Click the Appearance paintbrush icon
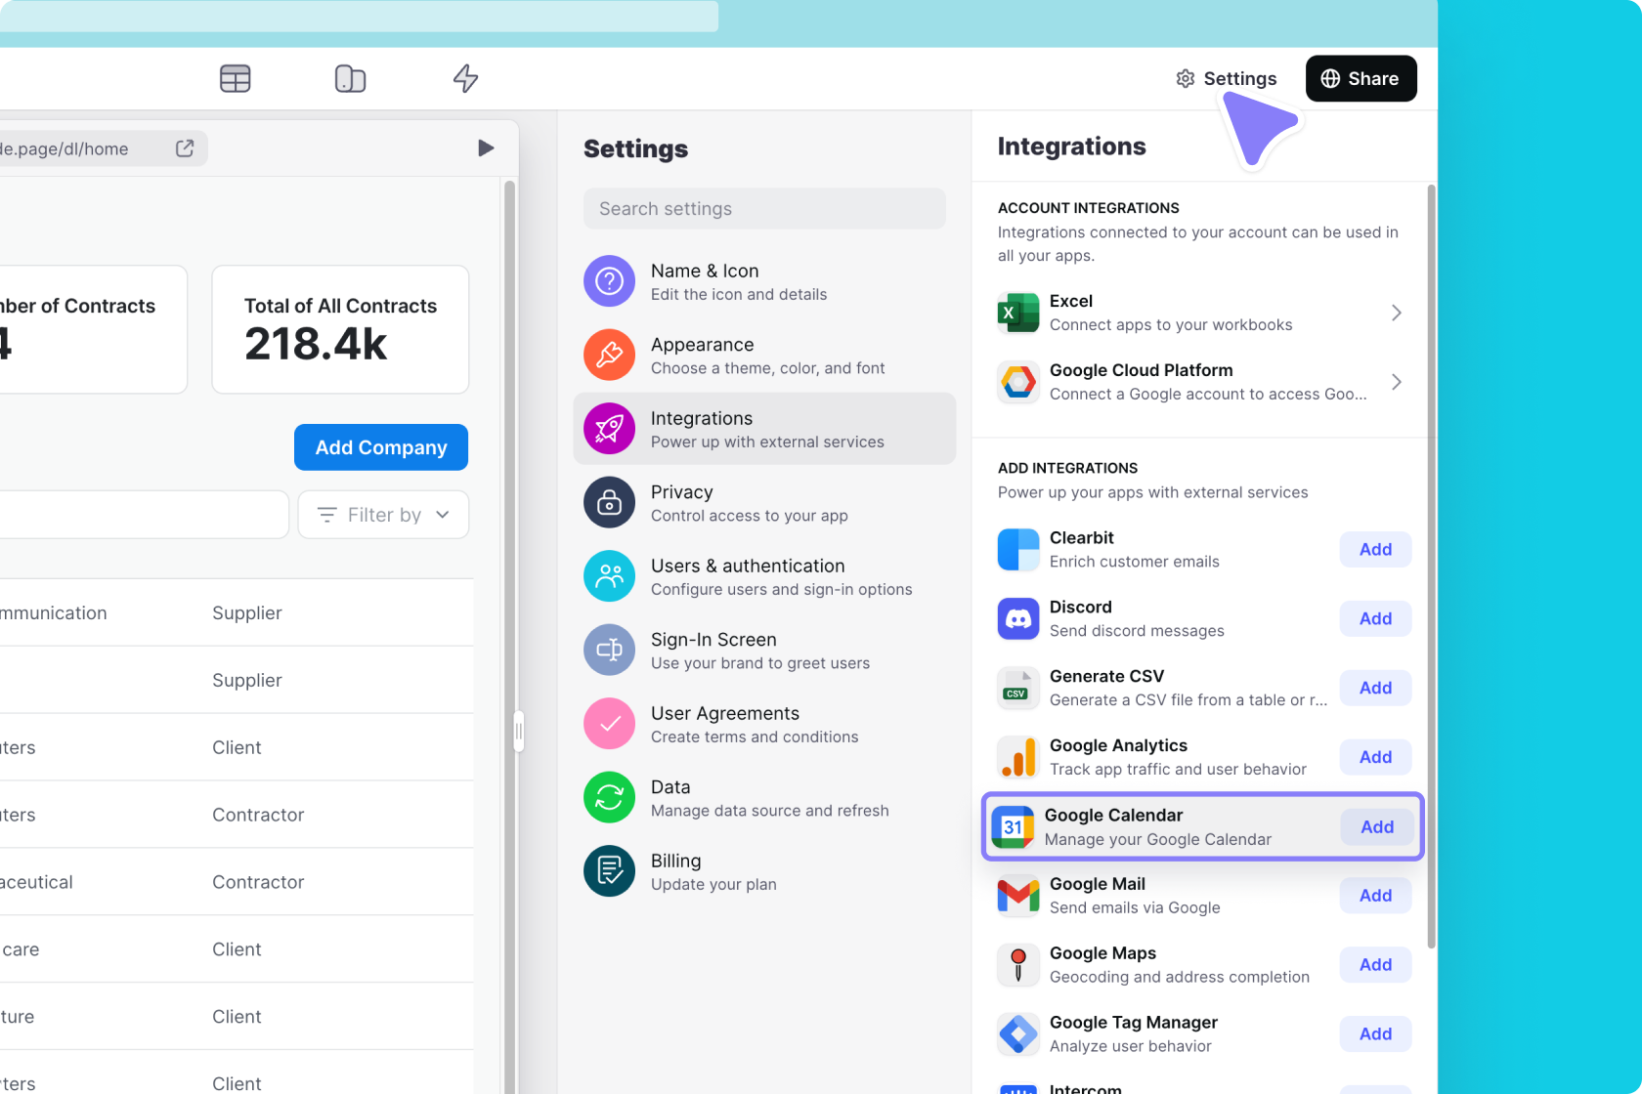 click(608, 355)
